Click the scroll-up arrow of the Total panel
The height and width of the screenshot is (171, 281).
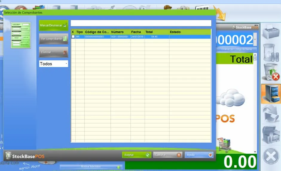pyautogui.click(x=255, y=55)
